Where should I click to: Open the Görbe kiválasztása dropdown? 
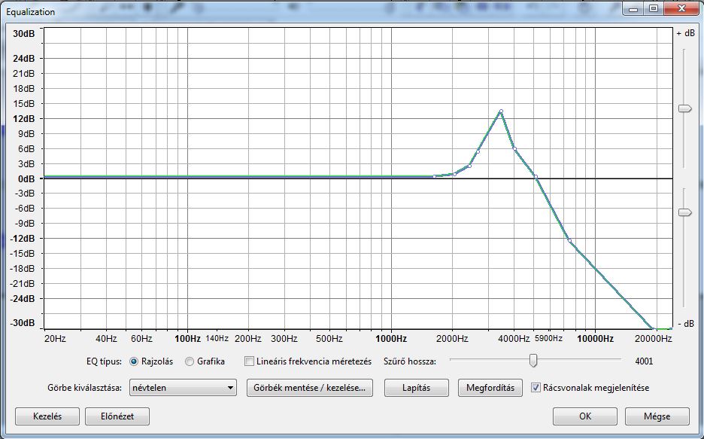pos(184,388)
